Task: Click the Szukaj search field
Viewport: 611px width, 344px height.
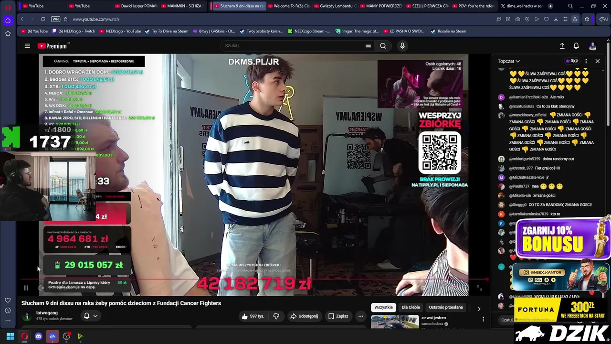Action: point(292,46)
